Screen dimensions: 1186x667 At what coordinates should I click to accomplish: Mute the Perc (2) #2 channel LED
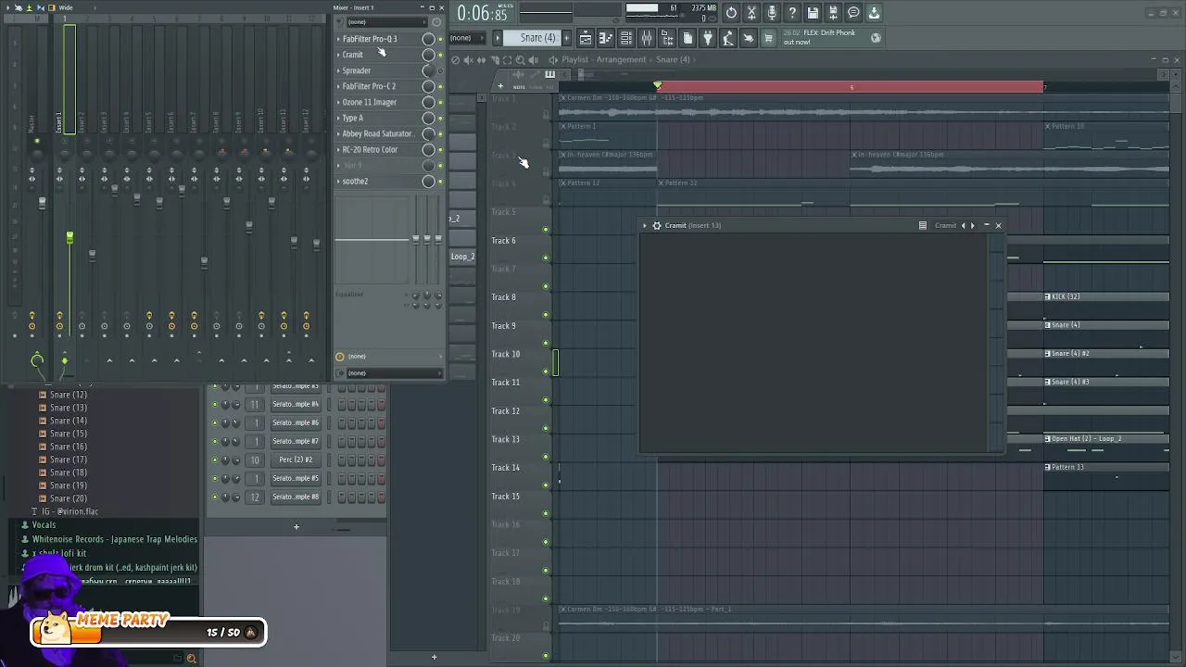pyautogui.click(x=215, y=459)
